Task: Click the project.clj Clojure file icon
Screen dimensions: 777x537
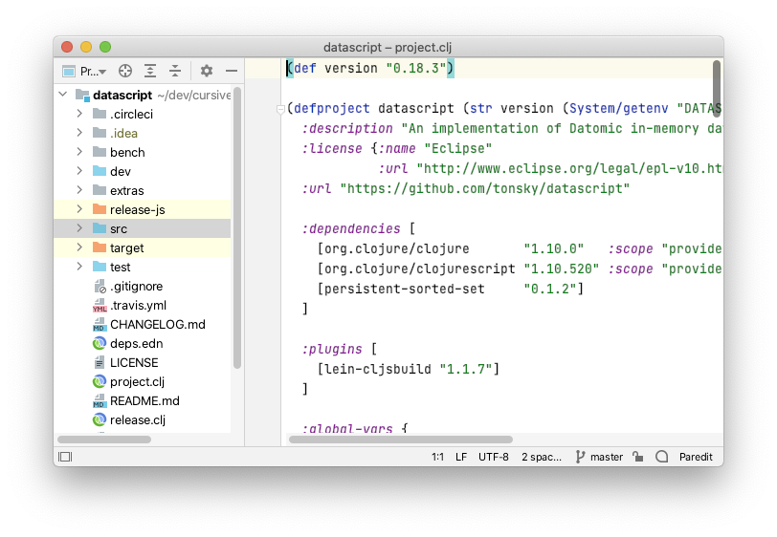Action: pos(100,381)
